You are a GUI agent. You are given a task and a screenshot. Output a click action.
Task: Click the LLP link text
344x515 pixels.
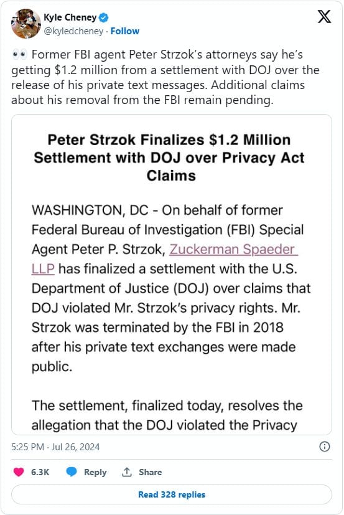pyautogui.click(x=43, y=268)
